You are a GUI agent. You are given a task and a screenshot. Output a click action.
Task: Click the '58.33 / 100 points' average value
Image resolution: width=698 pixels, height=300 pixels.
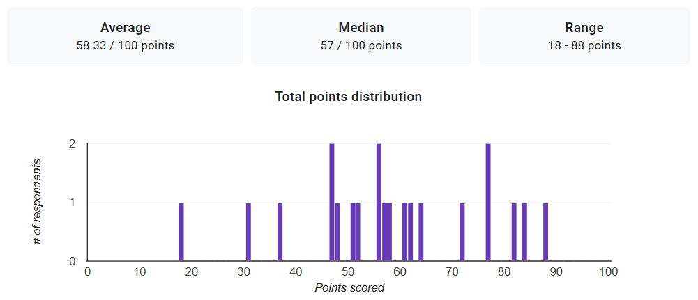126,46
